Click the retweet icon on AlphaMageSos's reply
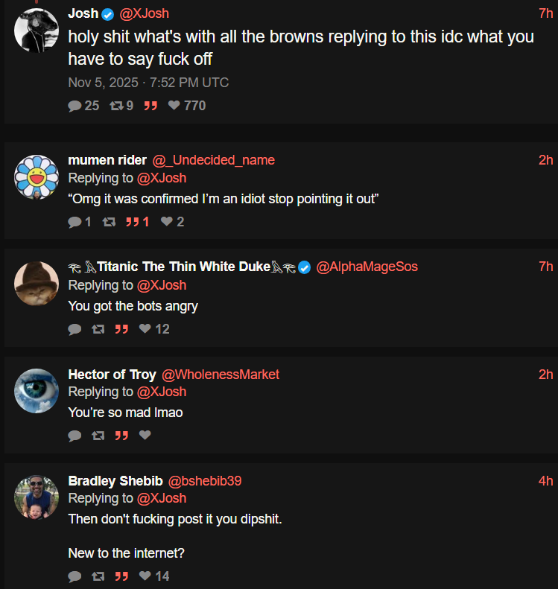This screenshot has height=589, width=558. pos(98,329)
